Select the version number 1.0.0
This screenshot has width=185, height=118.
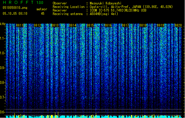[x=40, y=2]
